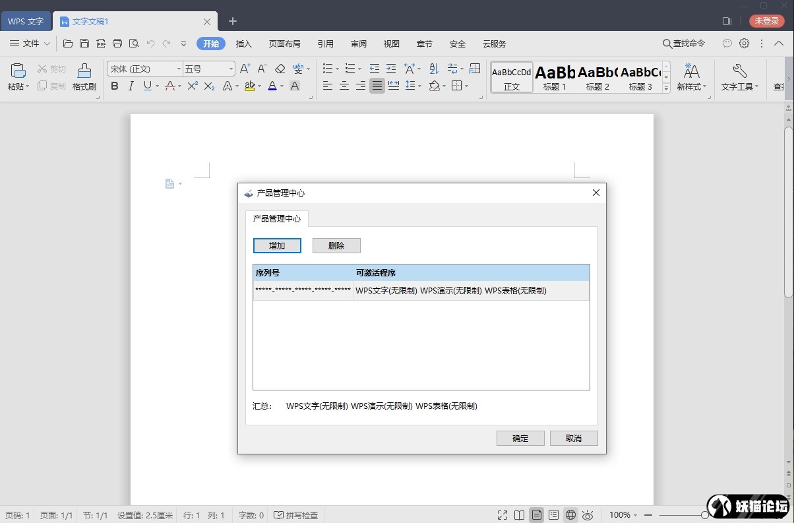Open a file with the folder icon
Viewport: 794px width, 523px height.
(x=68, y=44)
